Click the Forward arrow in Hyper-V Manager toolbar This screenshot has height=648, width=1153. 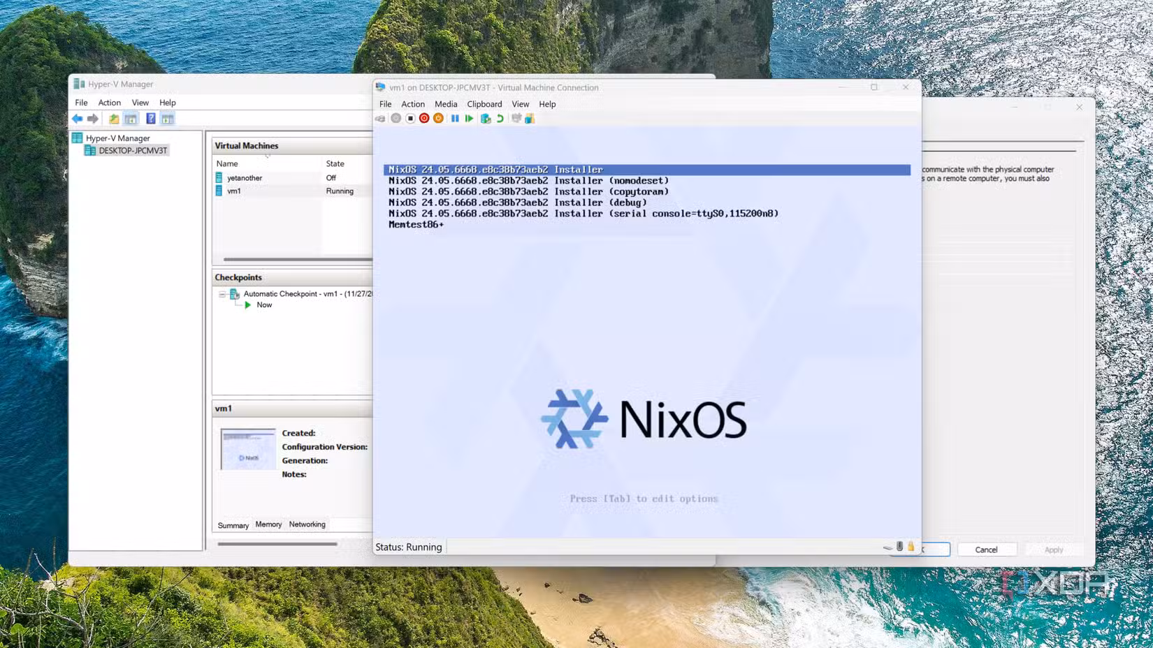pyautogui.click(x=92, y=119)
